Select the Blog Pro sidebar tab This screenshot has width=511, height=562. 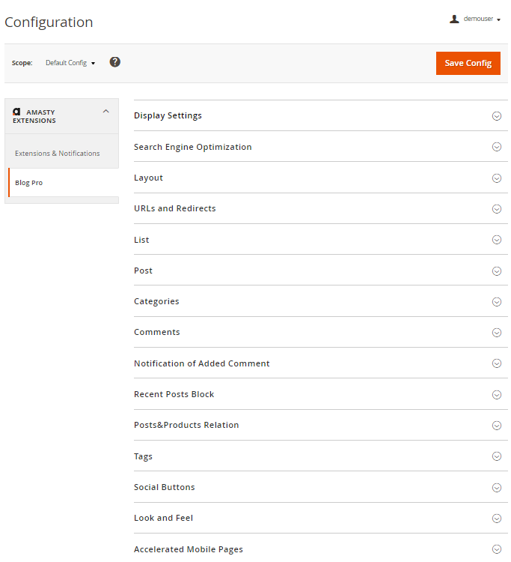pos(29,183)
